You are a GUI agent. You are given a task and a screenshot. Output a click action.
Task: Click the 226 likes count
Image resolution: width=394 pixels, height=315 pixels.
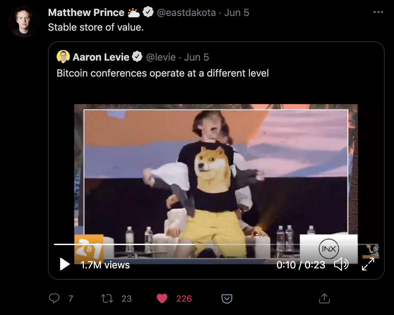[x=184, y=299]
